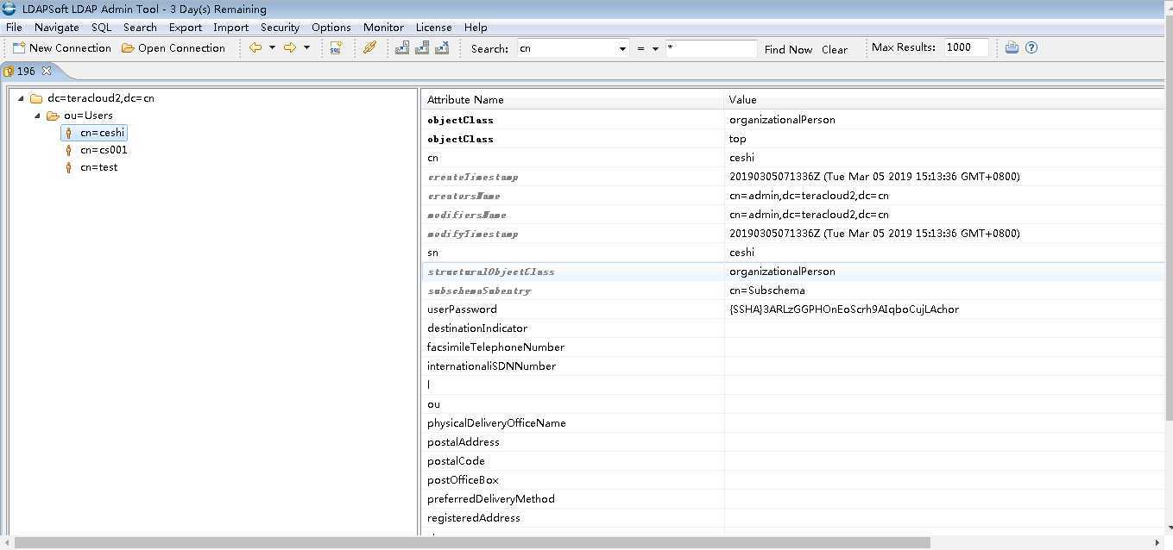Select the ou=Users folder entry

88,116
